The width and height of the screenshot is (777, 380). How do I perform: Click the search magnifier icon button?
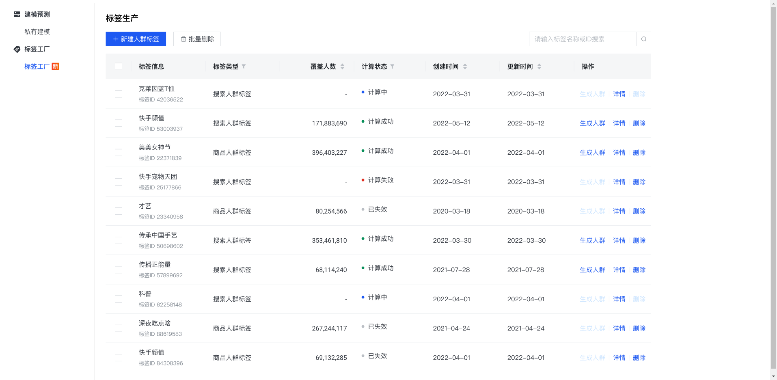644,39
